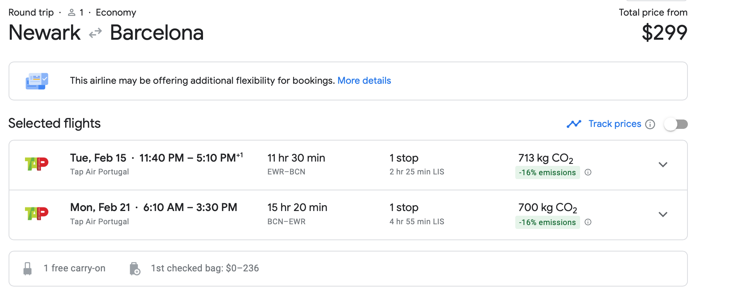The height and width of the screenshot is (292, 730).
Task: Click TAP logo on Feb 15 flight
Action: pyautogui.click(x=37, y=164)
